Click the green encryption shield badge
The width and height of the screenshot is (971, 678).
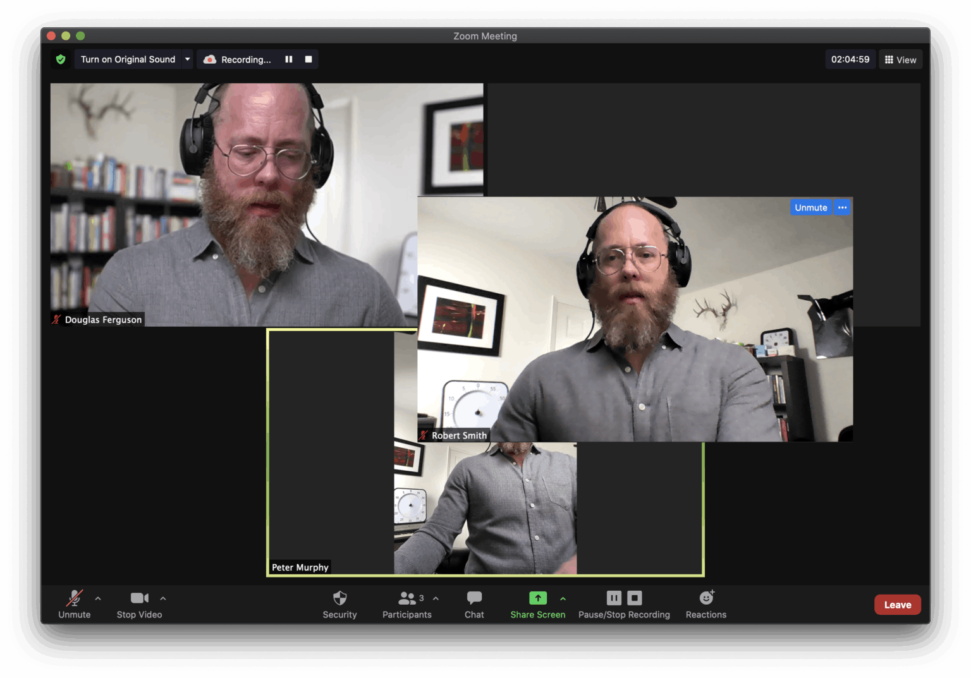click(x=61, y=59)
